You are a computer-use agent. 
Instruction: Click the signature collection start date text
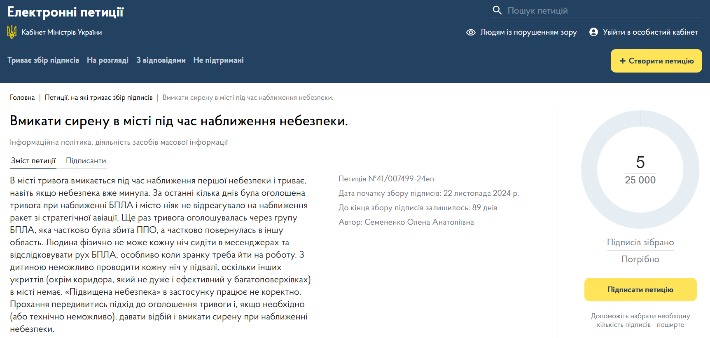tap(429, 193)
